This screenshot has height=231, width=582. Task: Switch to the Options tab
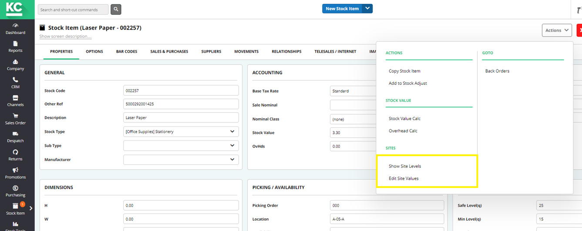click(x=94, y=51)
